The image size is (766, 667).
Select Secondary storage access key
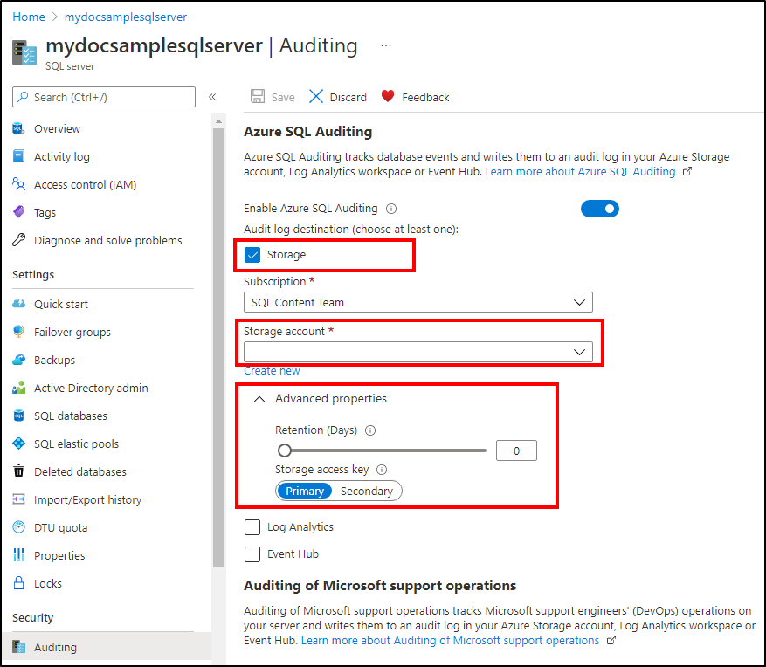tap(366, 491)
